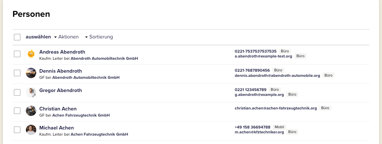Viewport: 382px width, 144px height.
Task: Open Achen Fahrzeugtechnik GmbH under Christian Achen
Action: 81,115
